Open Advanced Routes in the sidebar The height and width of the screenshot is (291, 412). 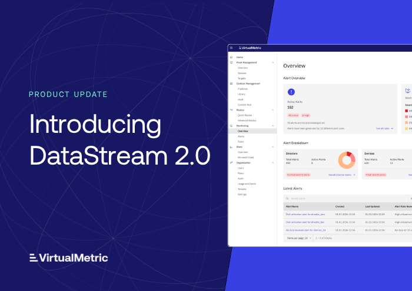247,121
